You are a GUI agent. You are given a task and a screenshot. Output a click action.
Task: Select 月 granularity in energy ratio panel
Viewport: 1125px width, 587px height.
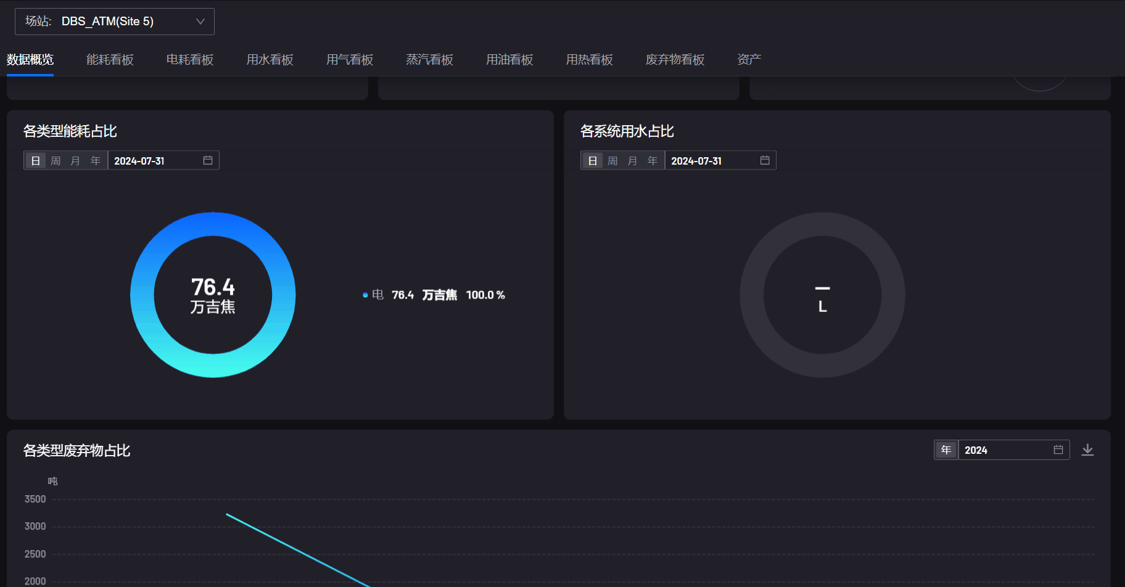(75, 161)
